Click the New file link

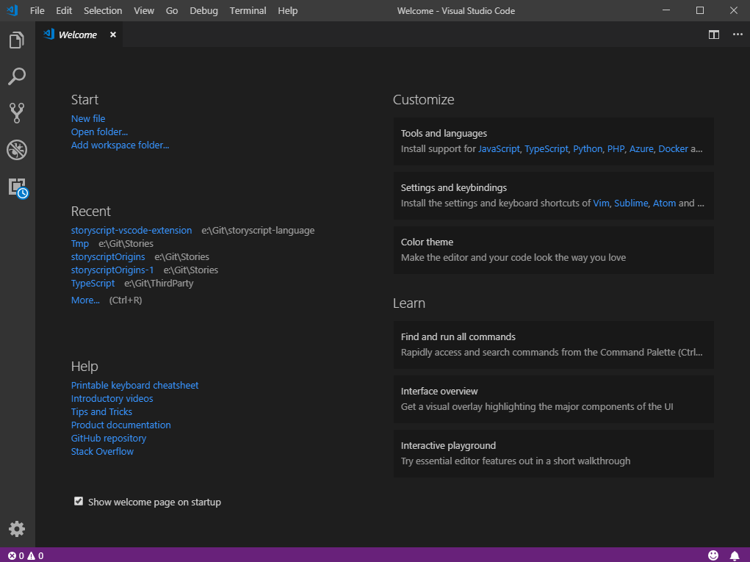click(88, 118)
